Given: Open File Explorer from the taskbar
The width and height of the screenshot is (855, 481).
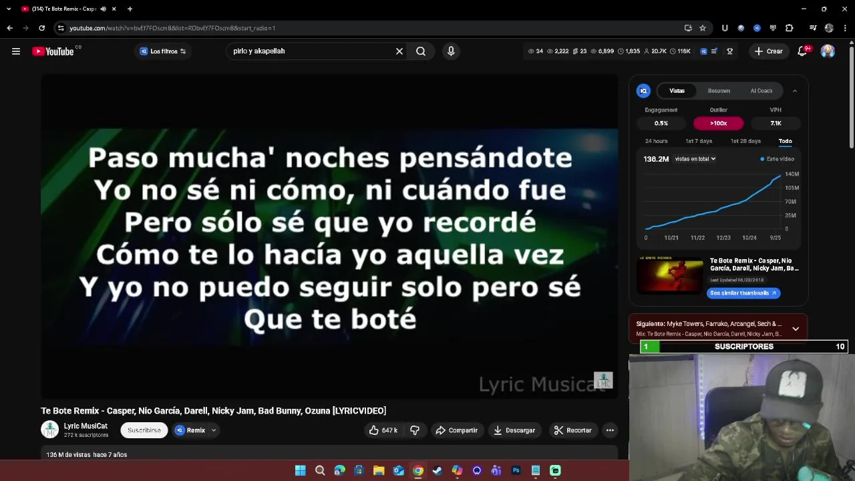Looking at the screenshot, I should 379,470.
